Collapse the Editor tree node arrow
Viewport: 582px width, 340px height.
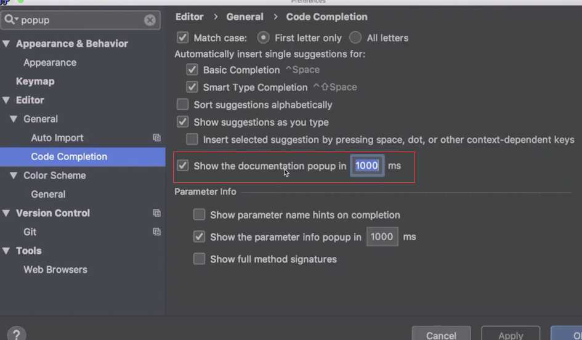coord(6,100)
